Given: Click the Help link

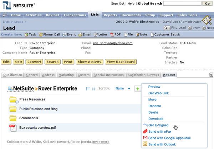Looking at the screenshot, I should pos(131,4).
